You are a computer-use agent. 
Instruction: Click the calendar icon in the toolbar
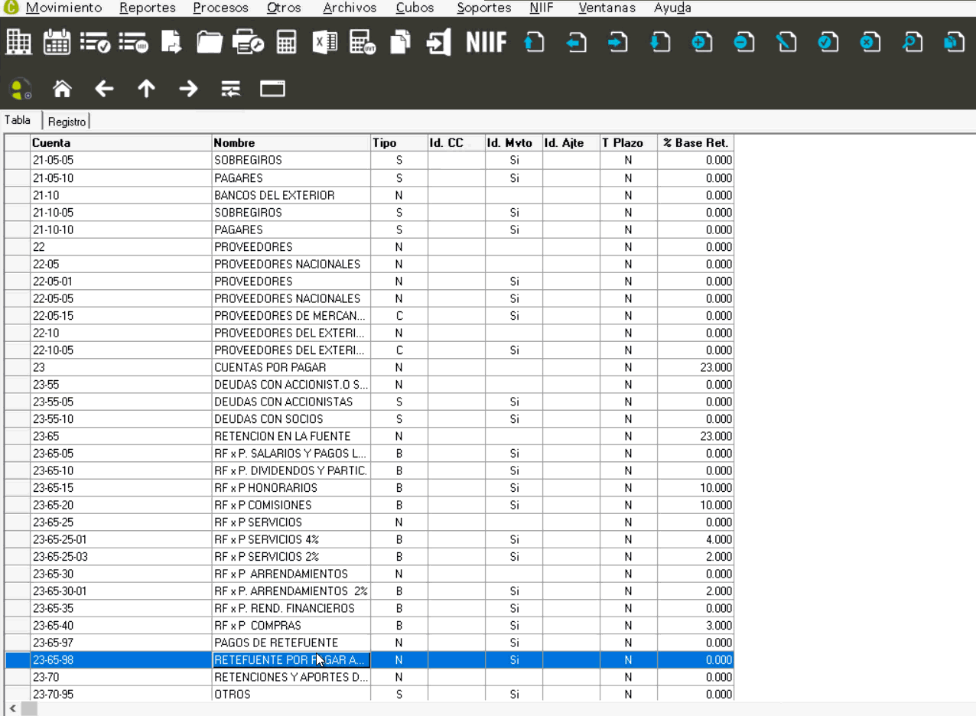point(57,42)
